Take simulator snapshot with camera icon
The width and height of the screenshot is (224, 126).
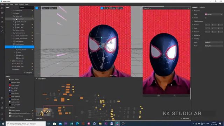[159, 96]
